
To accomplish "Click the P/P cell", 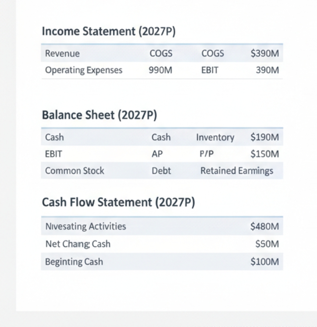I will [207, 154].
